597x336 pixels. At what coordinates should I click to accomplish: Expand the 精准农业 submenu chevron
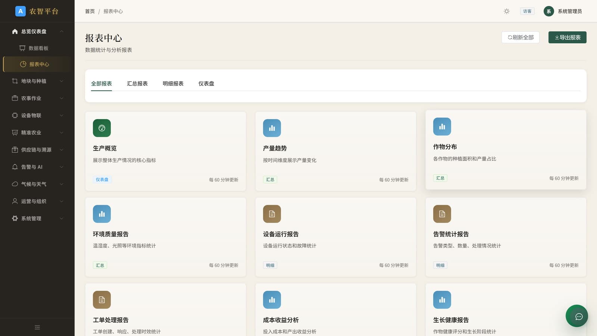pyautogui.click(x=62, y=133)
